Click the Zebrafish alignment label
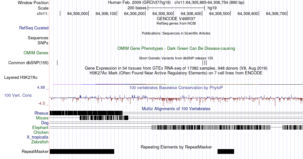The width and height of the screenshot is (303, 159). click(40, 142)
